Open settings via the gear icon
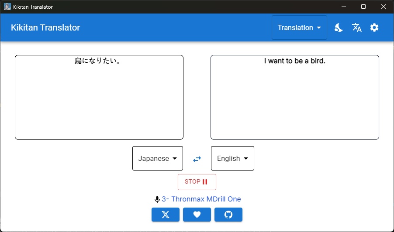Image resolution: width=394 pixels, height=232 pixels. coord(374,27)
